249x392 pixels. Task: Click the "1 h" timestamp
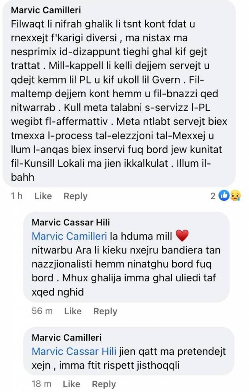point(17,196)
